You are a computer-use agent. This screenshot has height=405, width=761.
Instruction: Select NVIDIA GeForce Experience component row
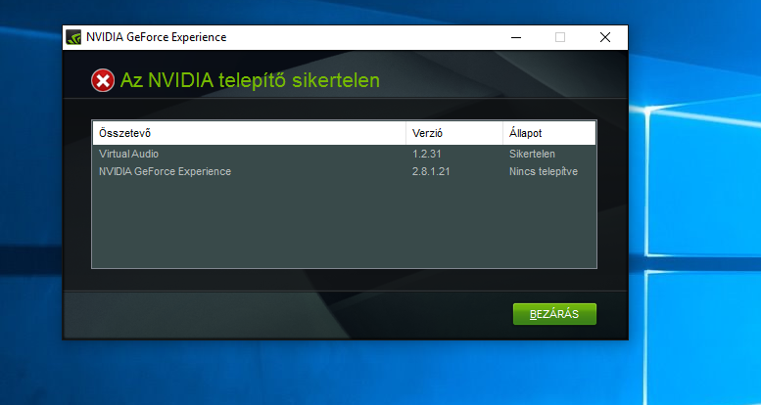(344, 172)
